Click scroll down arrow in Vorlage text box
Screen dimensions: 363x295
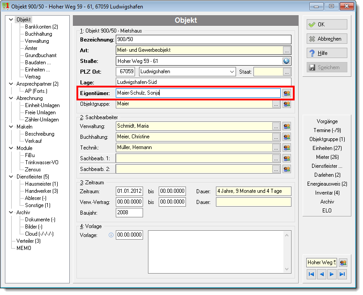click(x=287, y=269)
